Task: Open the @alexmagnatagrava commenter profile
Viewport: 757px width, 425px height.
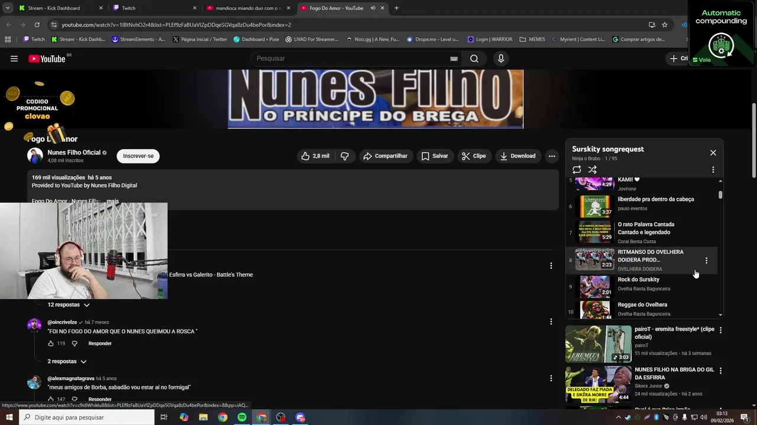Action: coord(70,378)
